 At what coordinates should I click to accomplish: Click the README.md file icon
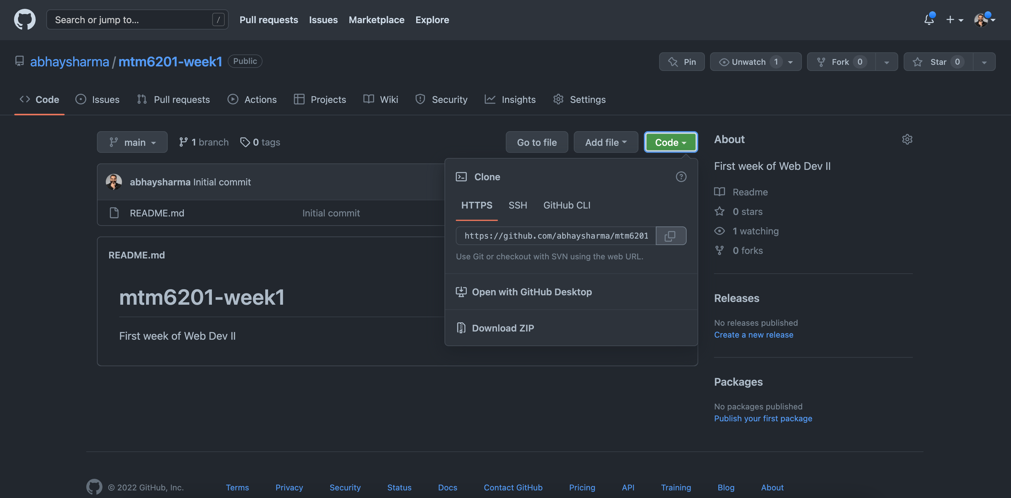114,213
